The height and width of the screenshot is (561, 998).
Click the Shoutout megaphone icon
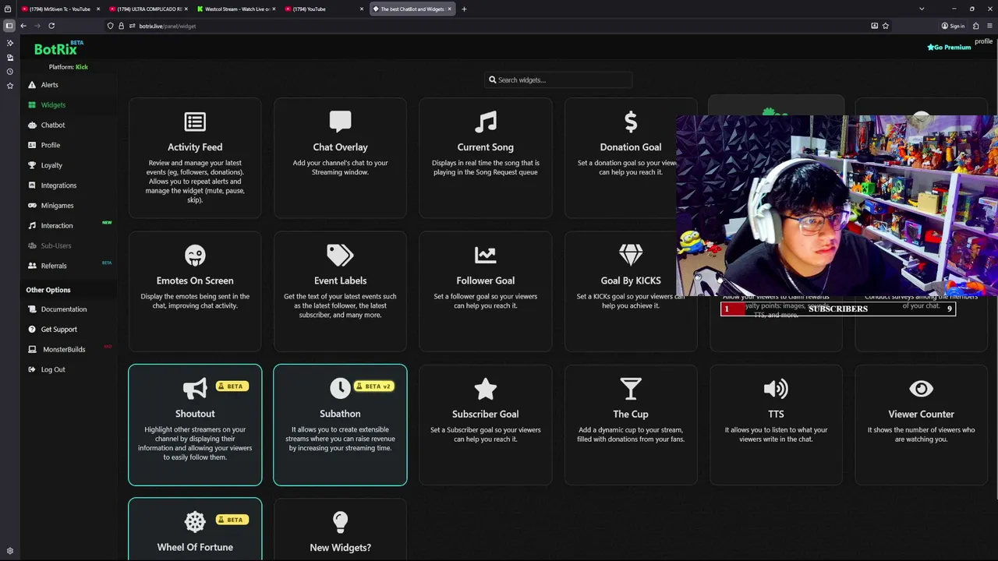pyautogui.click(x=195, y=388)
